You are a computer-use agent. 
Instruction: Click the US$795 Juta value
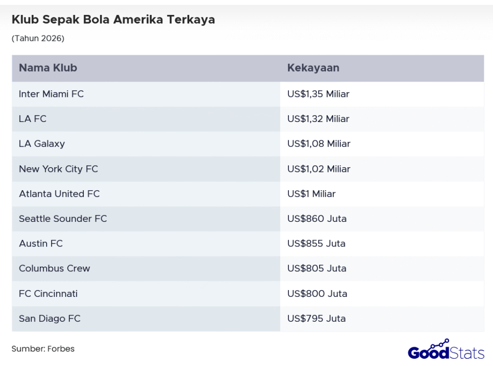pyautogui.click(x=316, y=318)
